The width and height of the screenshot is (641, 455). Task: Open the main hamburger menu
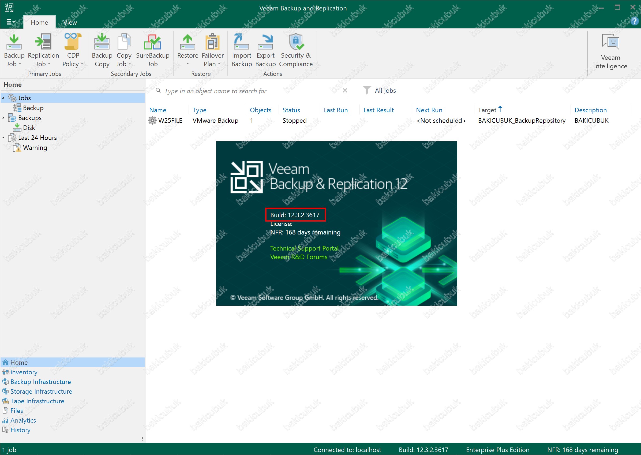point(11,22)
